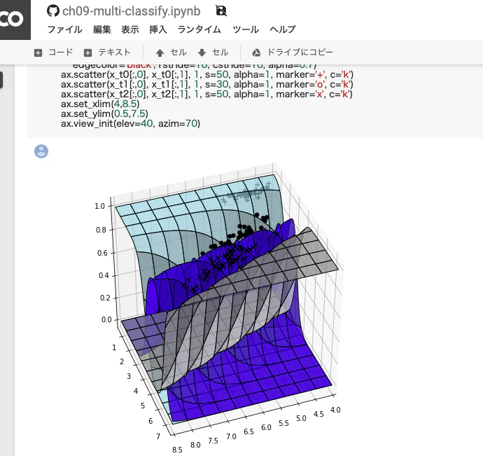Click the upper セル move-up label

coord(178,52)
